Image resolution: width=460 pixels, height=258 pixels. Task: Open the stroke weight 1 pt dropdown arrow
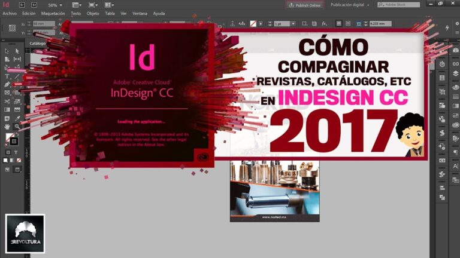[293, 24]
